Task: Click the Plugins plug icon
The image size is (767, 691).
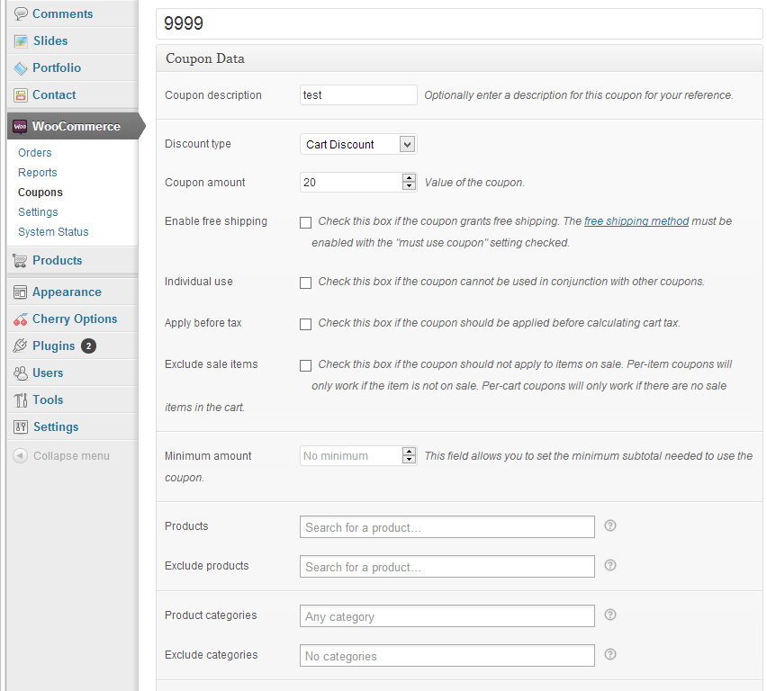Action: [20, 345]
